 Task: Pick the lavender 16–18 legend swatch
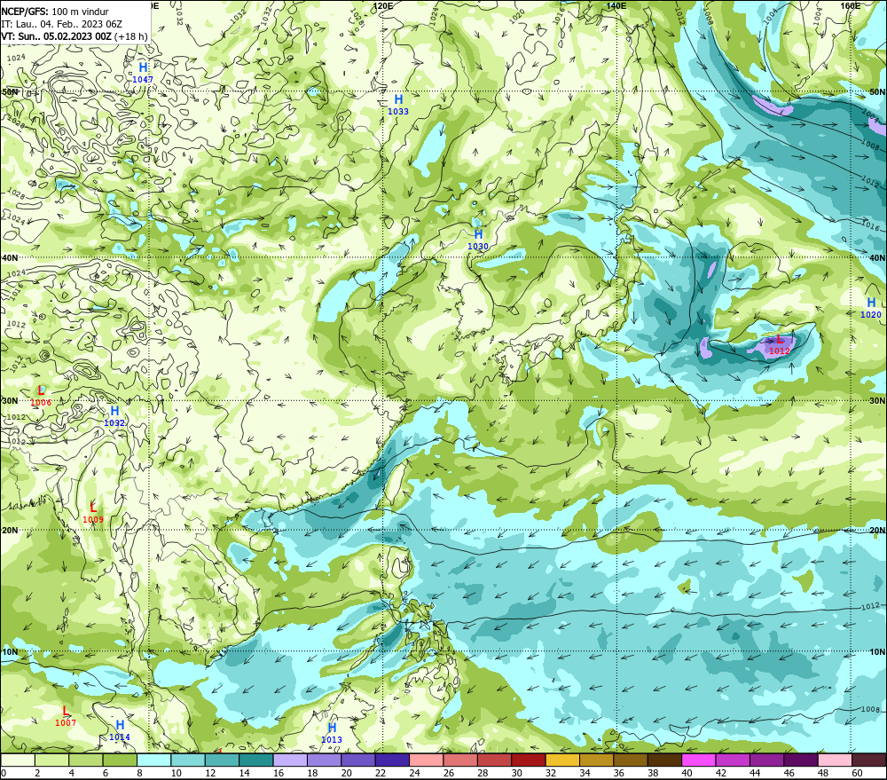coord(290,760)
